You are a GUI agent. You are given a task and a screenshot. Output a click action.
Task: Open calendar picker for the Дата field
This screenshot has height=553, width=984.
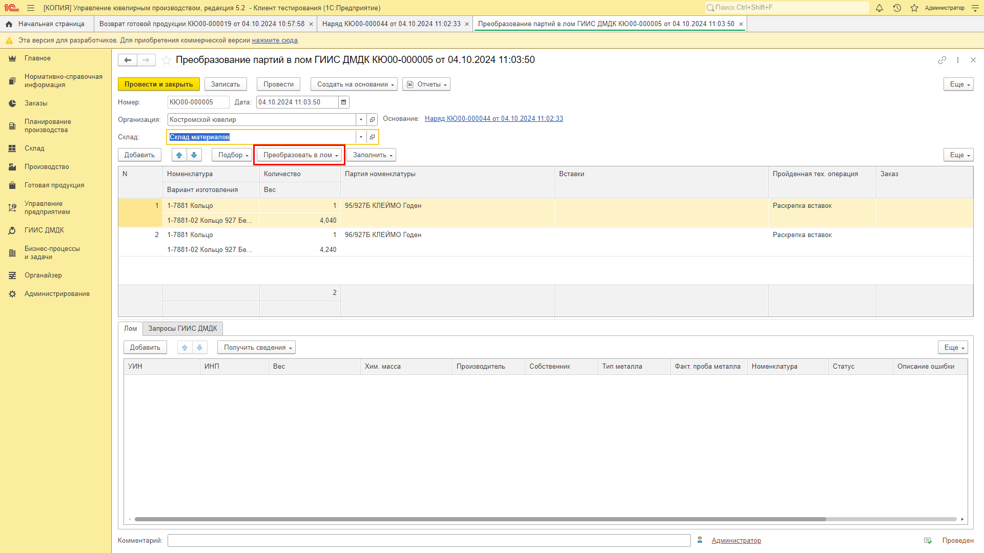[344, 102]
